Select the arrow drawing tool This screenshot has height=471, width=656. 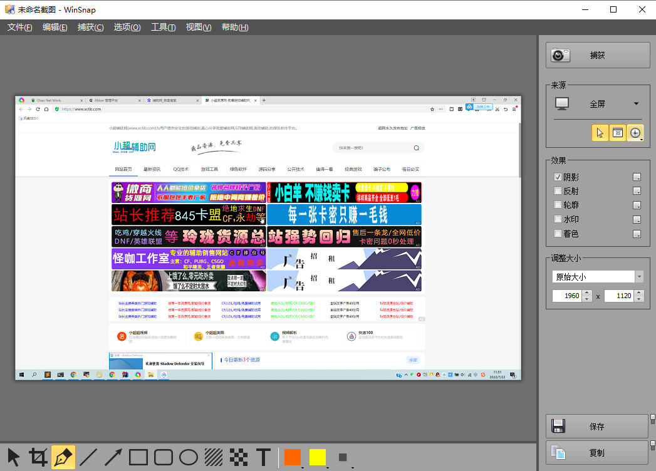coord(113,457)
